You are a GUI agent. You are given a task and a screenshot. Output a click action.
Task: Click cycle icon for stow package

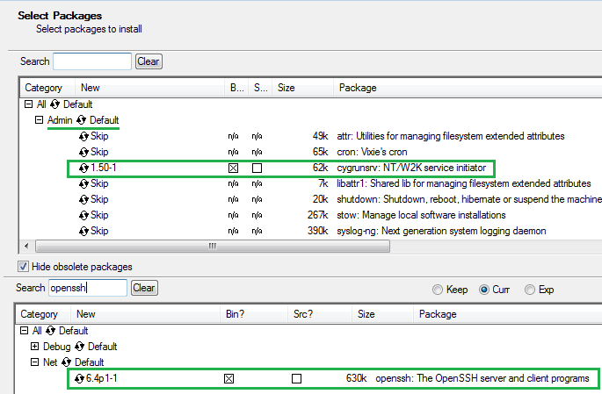pyautogui.click(x=84, y=215)
